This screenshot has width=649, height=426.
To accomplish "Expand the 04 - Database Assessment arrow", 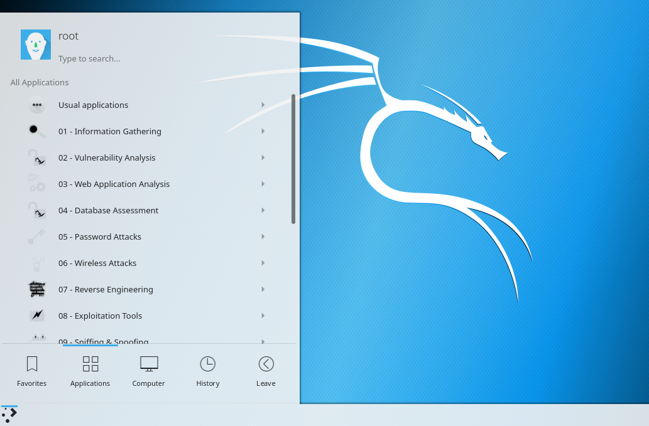I will click(263, 210).
